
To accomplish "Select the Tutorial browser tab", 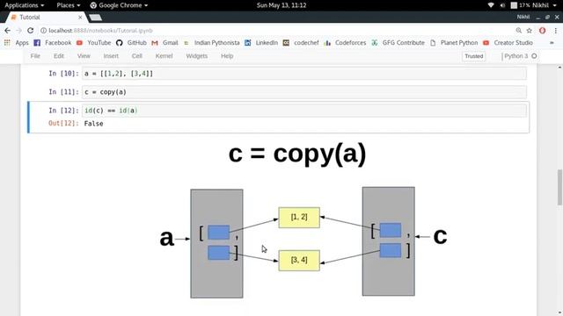I will [46, 18].
